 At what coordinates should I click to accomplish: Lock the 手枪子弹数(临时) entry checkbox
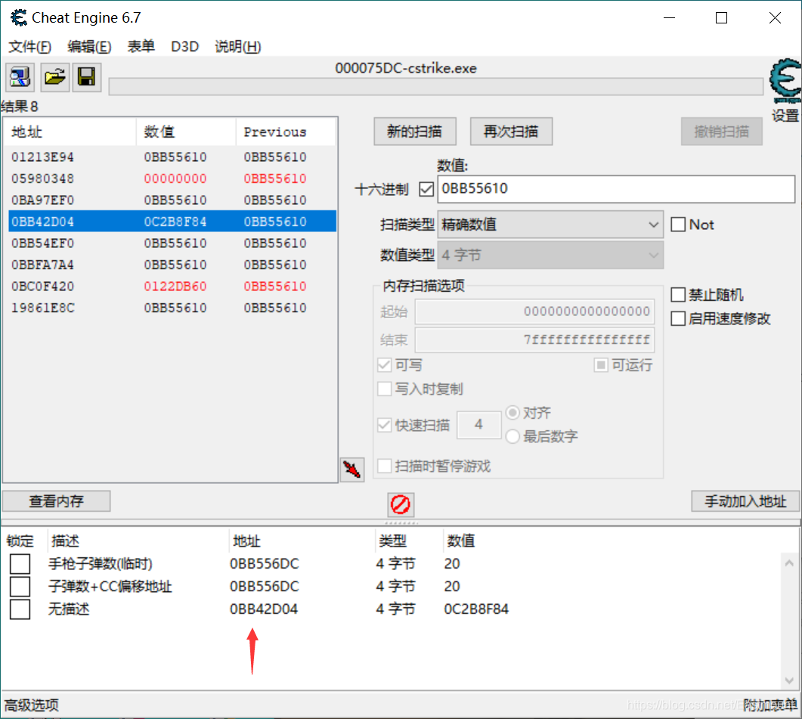(20, 564)
